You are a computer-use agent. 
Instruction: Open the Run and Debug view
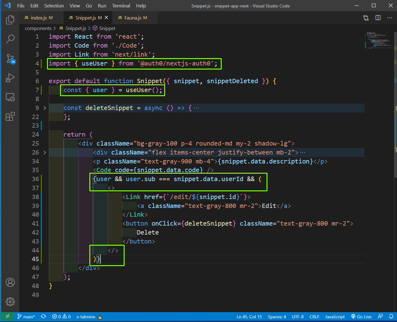(x=10, y=78)
